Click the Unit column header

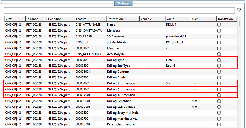[x=204, y=19]
